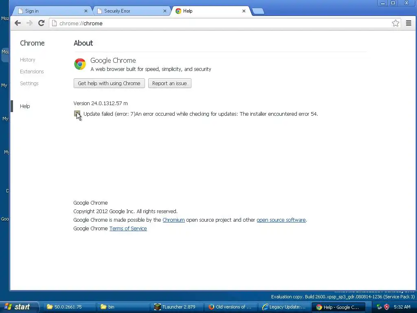Viewport: 417px width, 313px height.
Task: Click the update failed status icon
Action: [77, 114]
